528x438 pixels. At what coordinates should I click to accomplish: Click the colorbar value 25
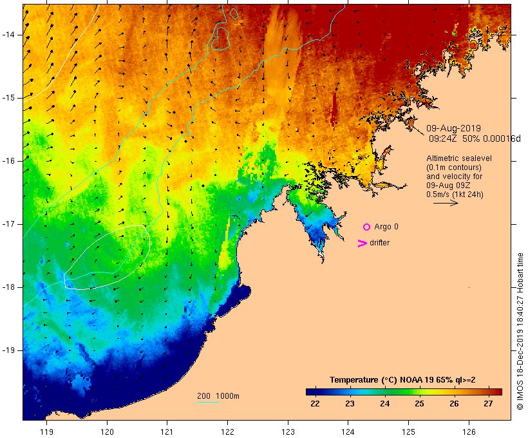[x=419, y=404]
